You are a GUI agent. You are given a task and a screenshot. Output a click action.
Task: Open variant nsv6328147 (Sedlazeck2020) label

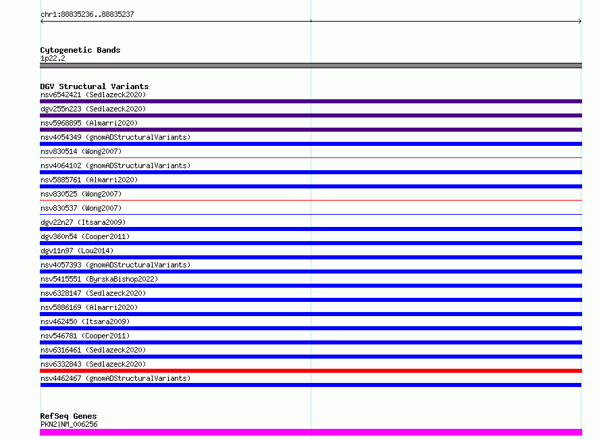pos(93,293)
